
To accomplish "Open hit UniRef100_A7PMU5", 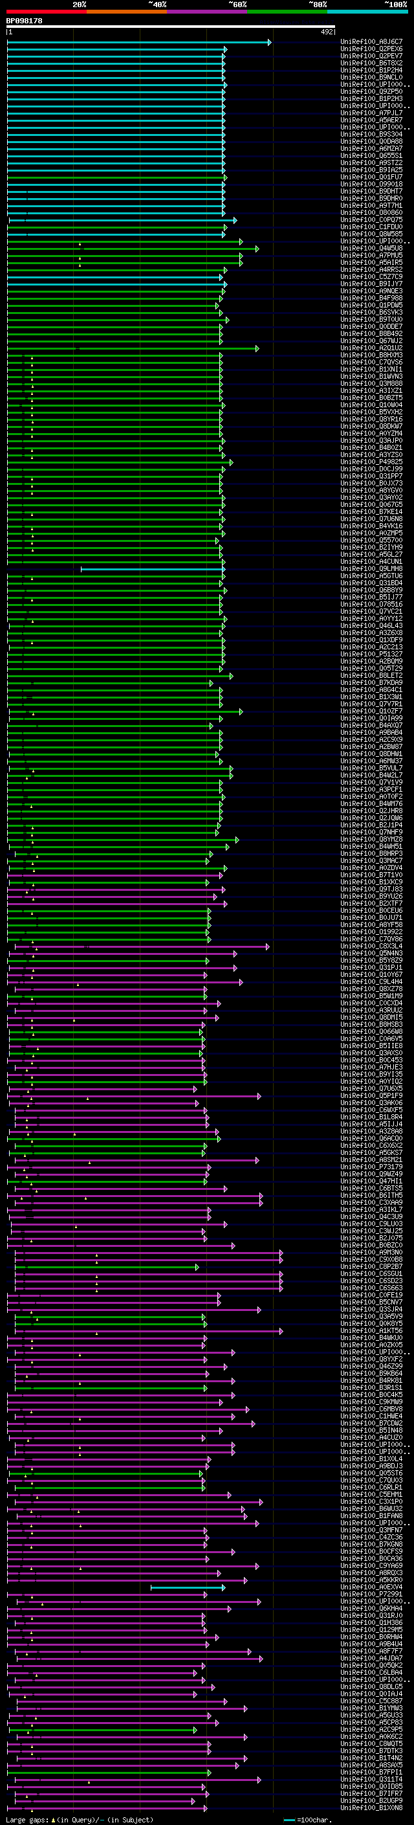I will [x=371, y=255].
